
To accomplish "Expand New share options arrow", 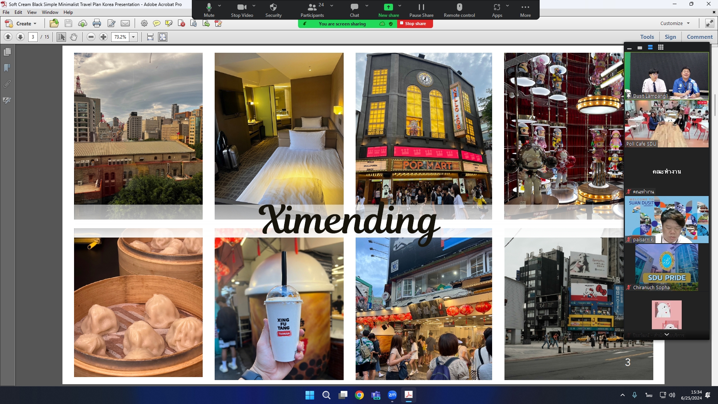I will [400, 6].
